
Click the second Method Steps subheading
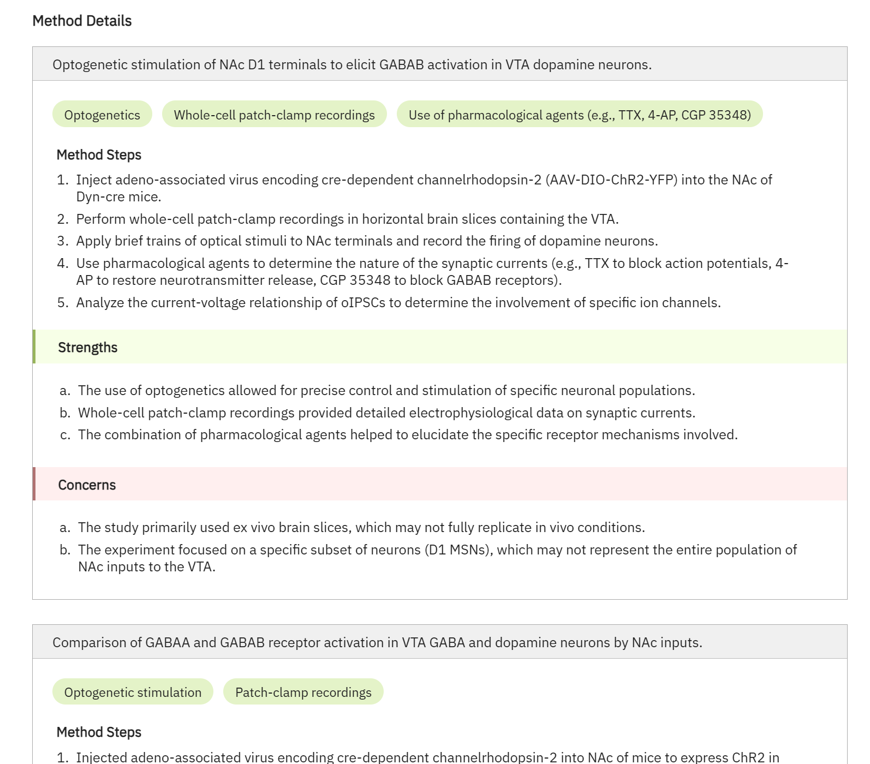tap(99, 732)
